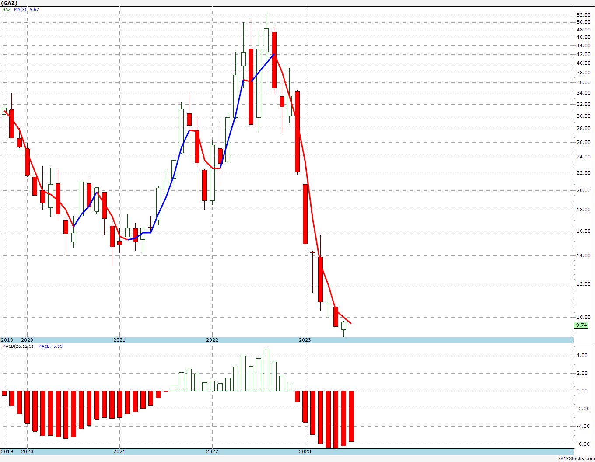The image size is (595, 462).
Task: Select the 46.00 price axis label
Action: click(x=583, y=37)
